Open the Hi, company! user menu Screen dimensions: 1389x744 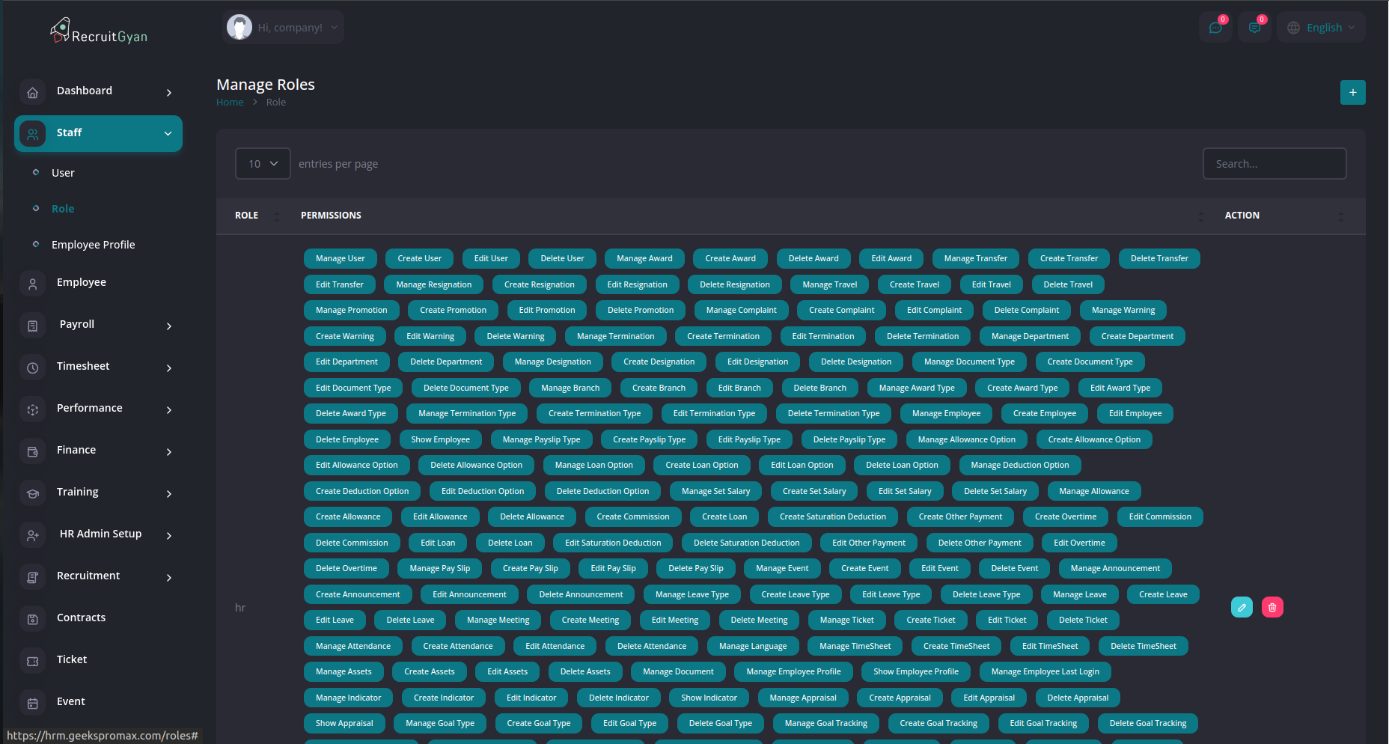(x=283, y=28)
